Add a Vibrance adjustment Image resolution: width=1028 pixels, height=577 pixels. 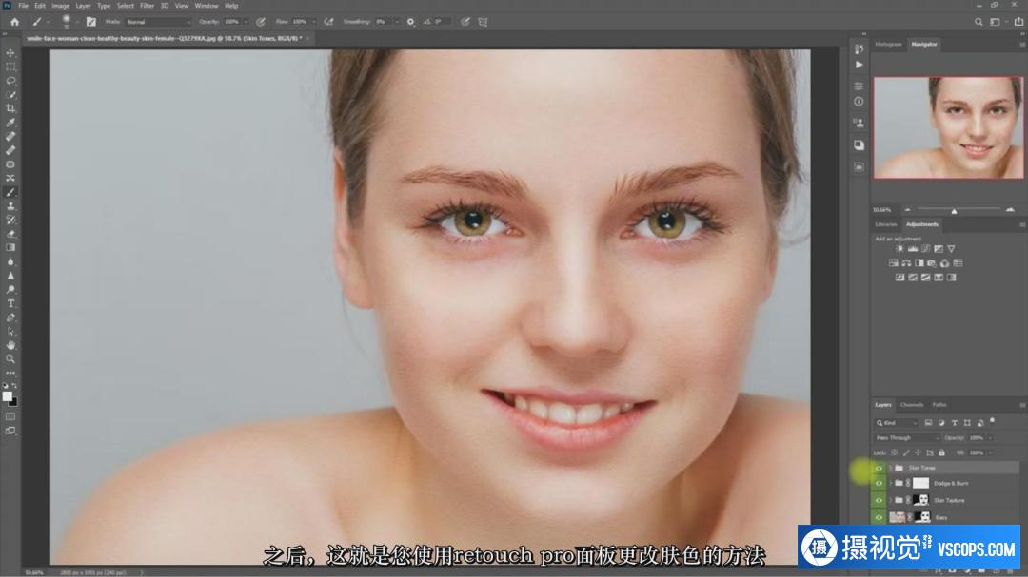951,249
